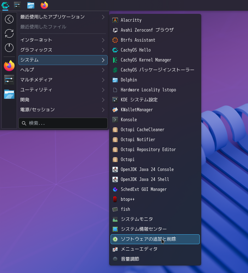The width and height of the screenshot is (248, 273).
Task: Expand the ヘルプ category chevron
Action: click(103, 70)
